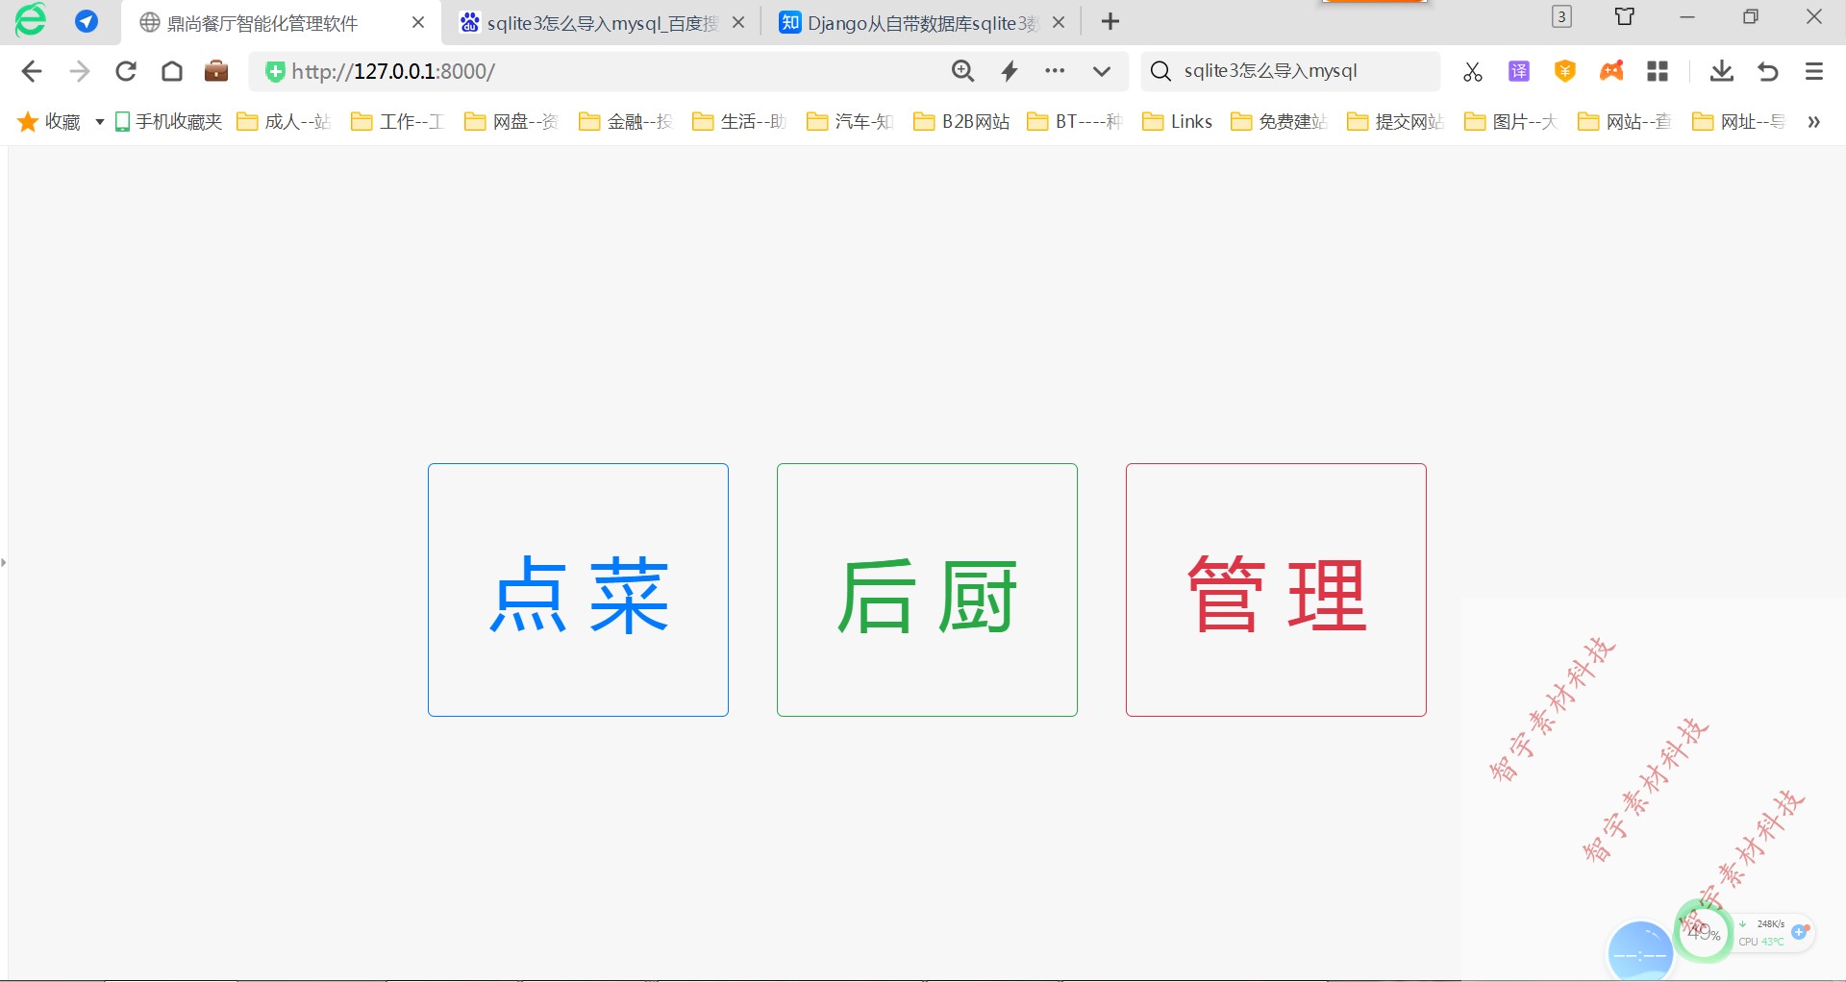Open the Links bookmark folder
This screenshot has width=1846, height=982.
tap(1177, 121)
